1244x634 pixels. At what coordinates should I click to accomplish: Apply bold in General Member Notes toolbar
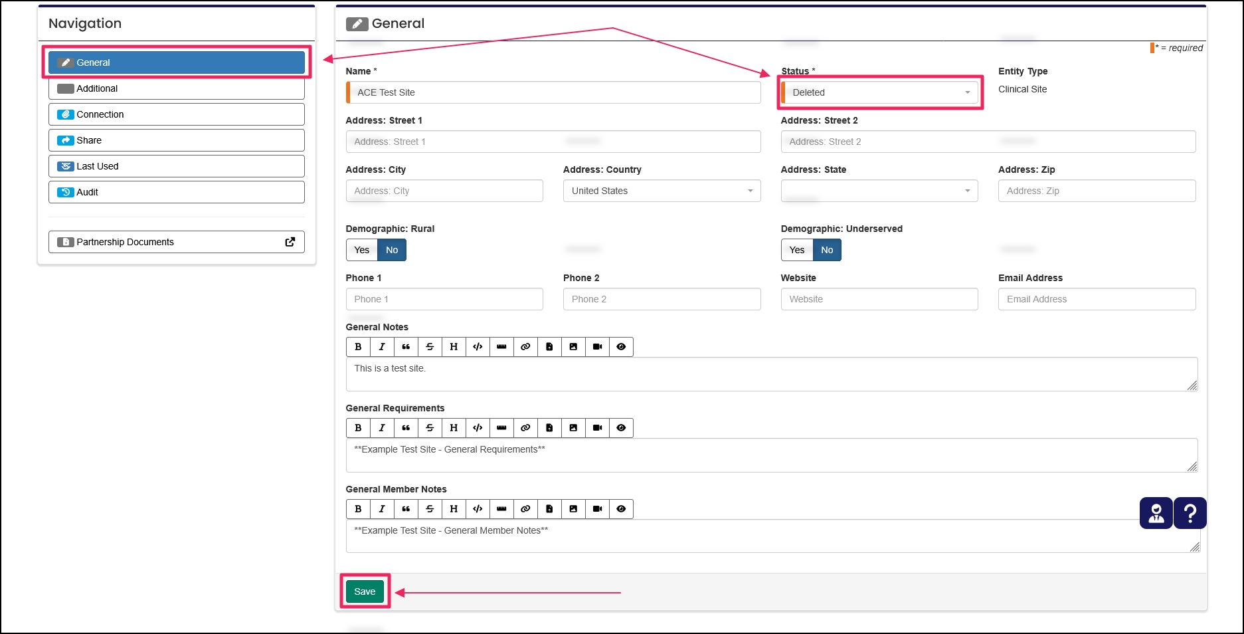358,509
